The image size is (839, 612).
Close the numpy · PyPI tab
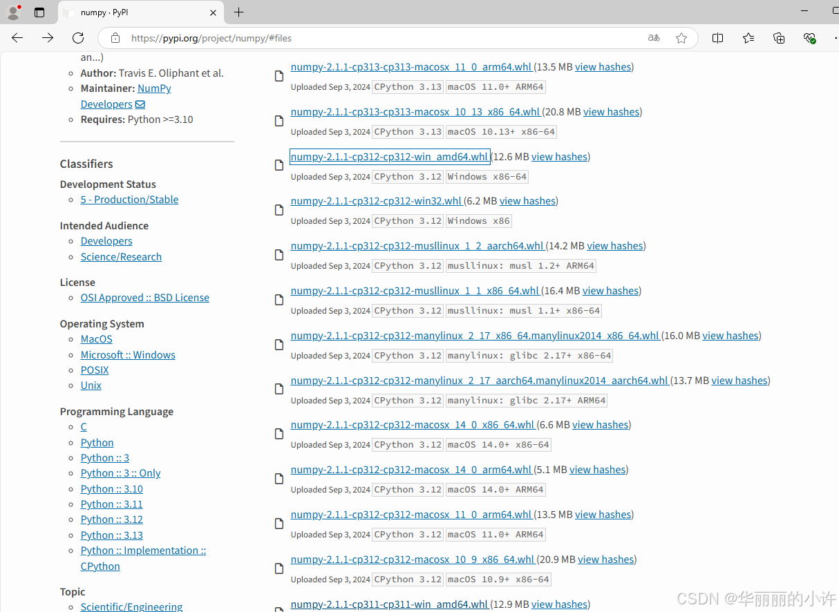213,12
